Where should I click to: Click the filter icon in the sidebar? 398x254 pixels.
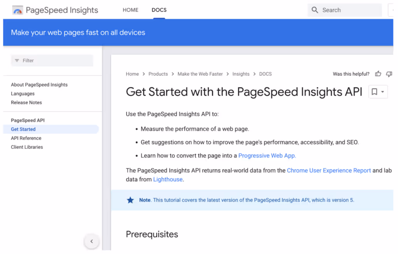[17, 60]
